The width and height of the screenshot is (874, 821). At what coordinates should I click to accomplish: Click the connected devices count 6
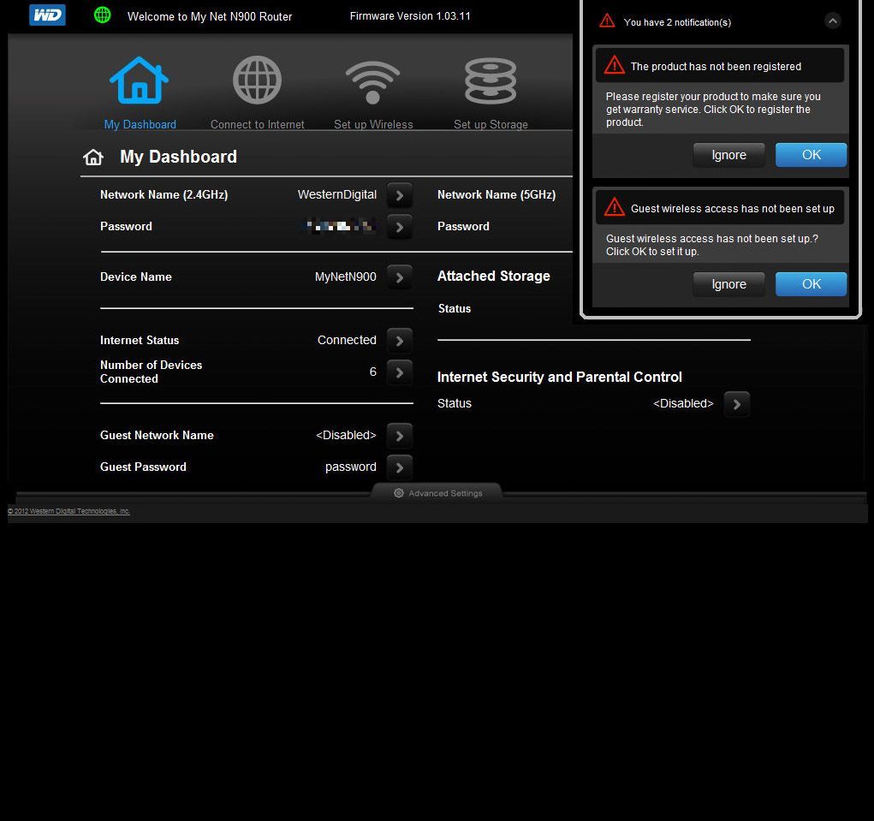[373, 372]
